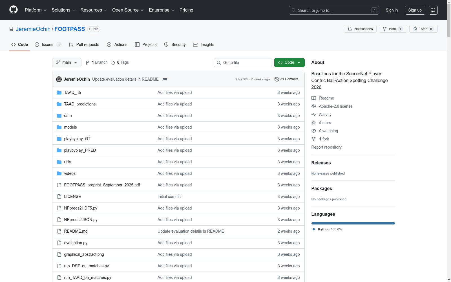Open the Pull requests tab
This screenshot has height=282, width=451.
(84, 45)
